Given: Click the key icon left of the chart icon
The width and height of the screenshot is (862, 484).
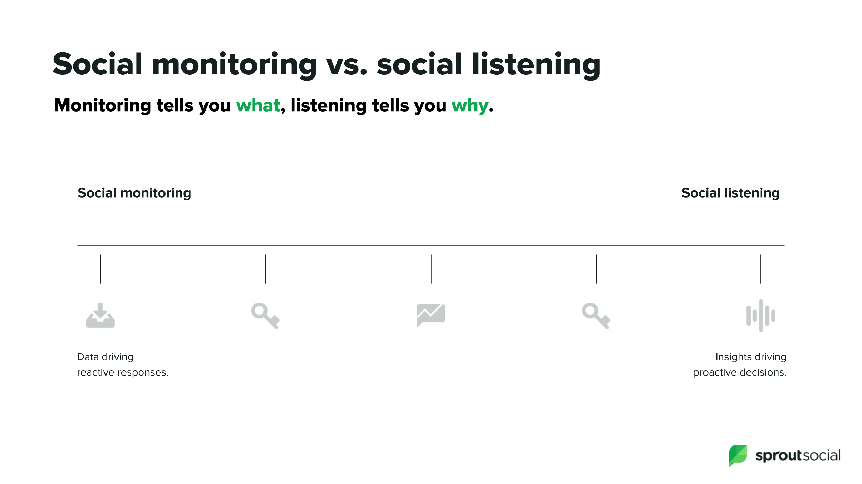Looking at the screenshot, I should click(x=265, y=315).
